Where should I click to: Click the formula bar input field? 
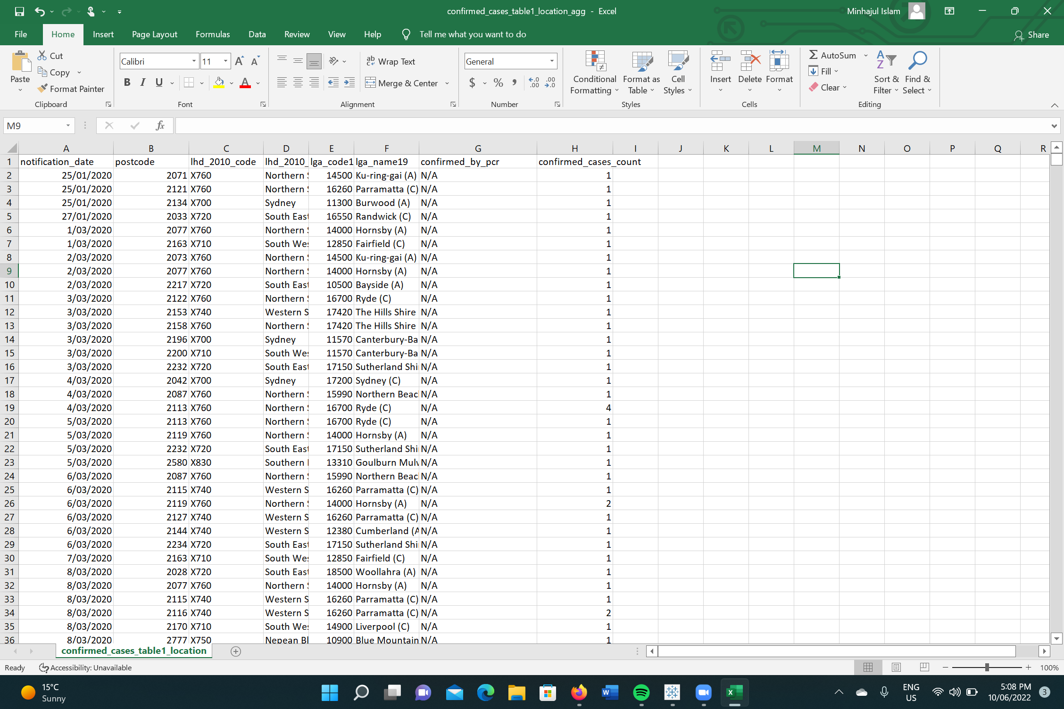(612, 125)
